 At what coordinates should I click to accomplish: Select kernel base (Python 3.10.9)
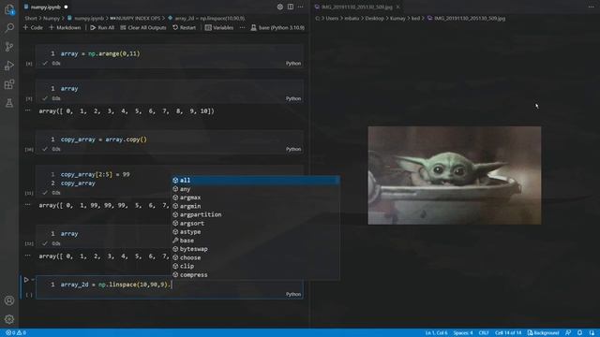point(277,27)
